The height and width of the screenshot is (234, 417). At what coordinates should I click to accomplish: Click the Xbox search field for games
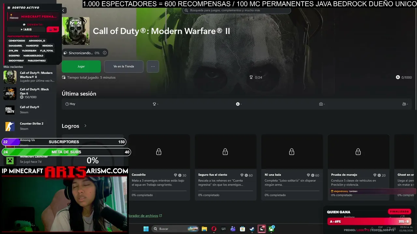(237, 10)
